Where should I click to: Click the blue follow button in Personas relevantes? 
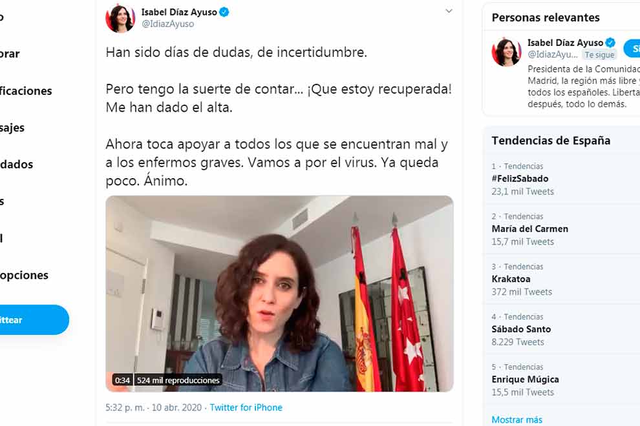coord(632,48)
